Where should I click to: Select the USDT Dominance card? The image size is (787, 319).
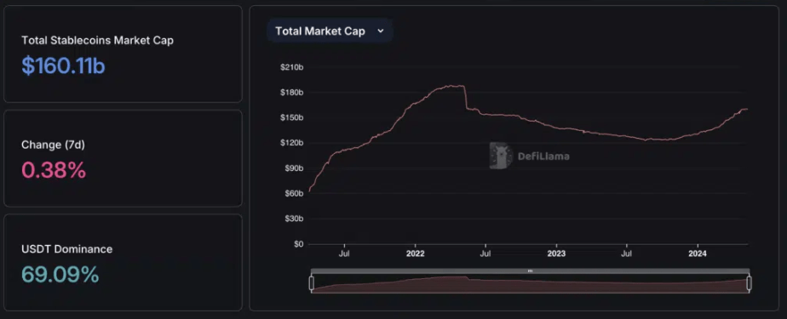(x=123, y=262)
